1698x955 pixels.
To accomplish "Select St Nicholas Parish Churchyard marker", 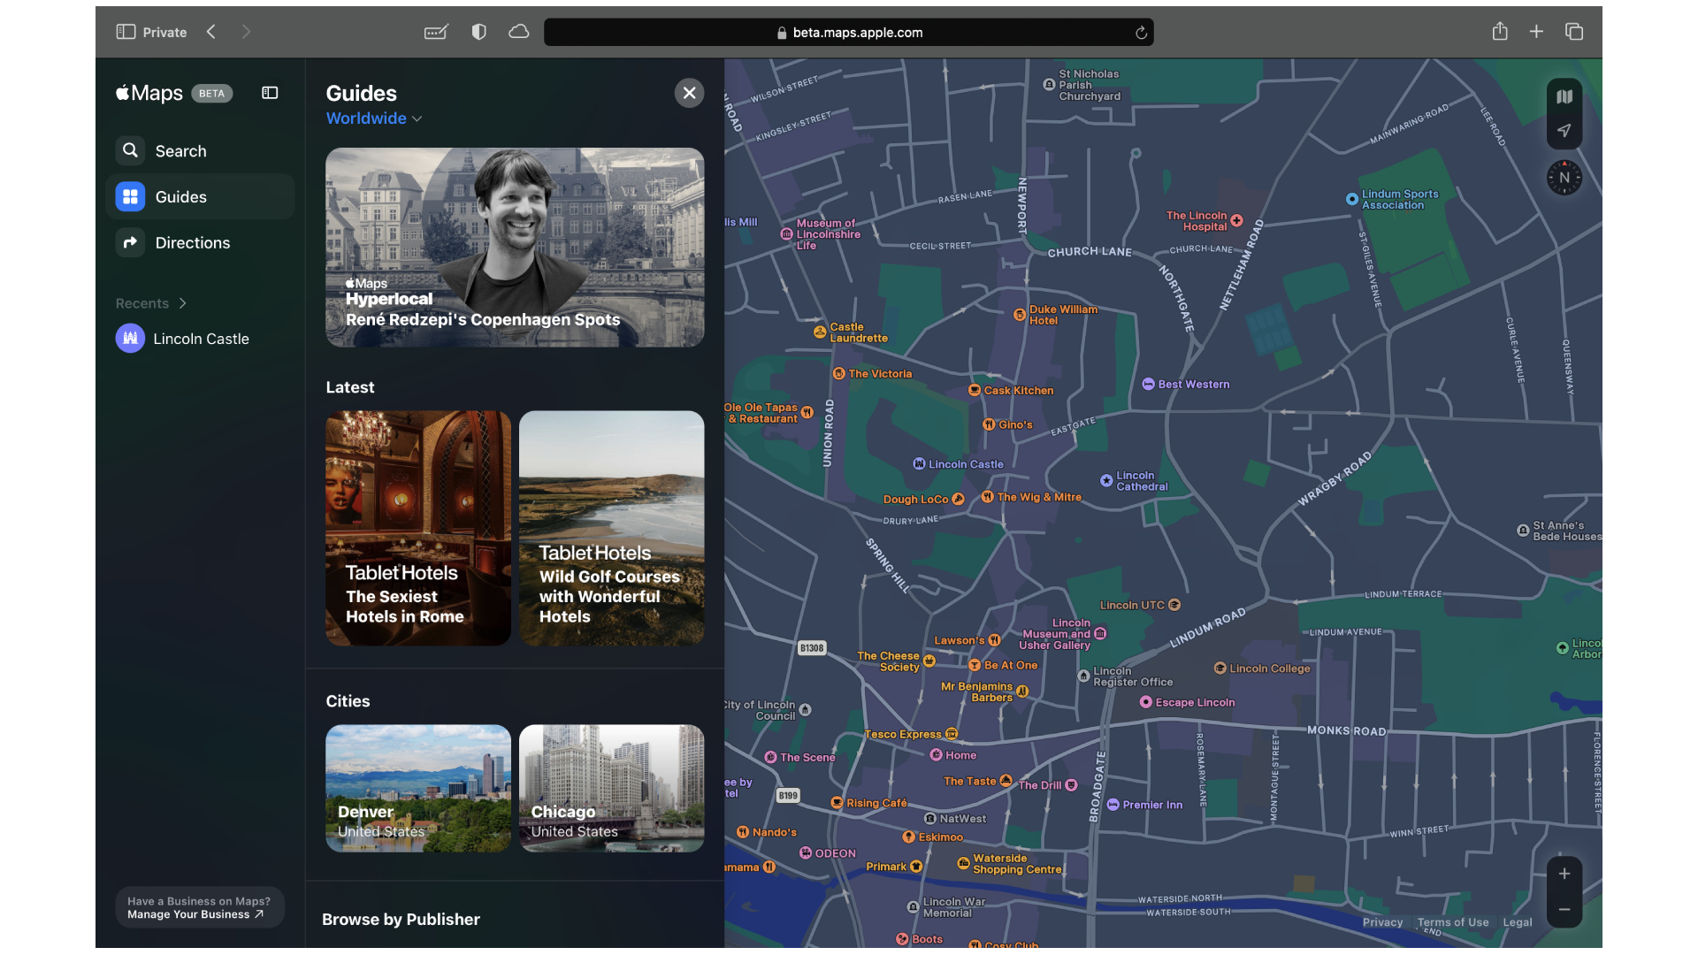I will click(1049, 85).
